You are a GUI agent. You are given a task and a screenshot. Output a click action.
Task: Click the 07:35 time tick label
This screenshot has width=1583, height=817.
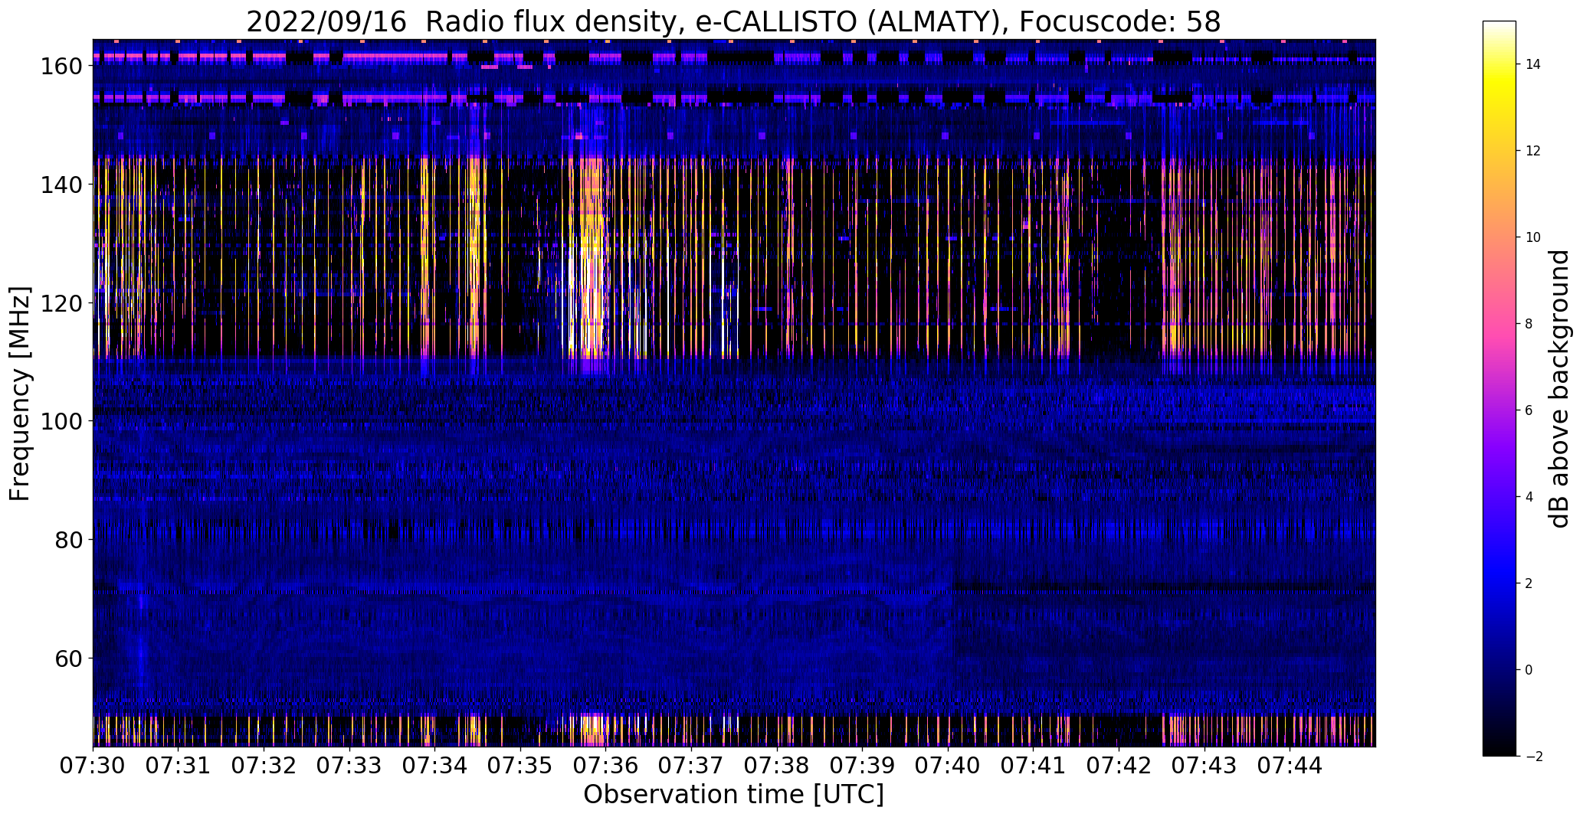click(x=520, y=766)
